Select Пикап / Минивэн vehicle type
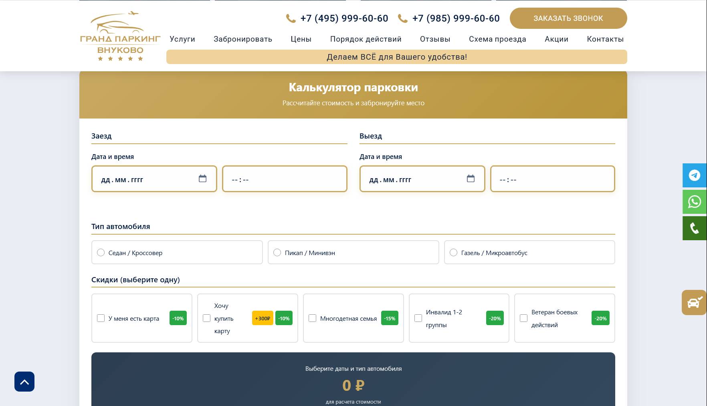707x406 pixels. point(277,252)
